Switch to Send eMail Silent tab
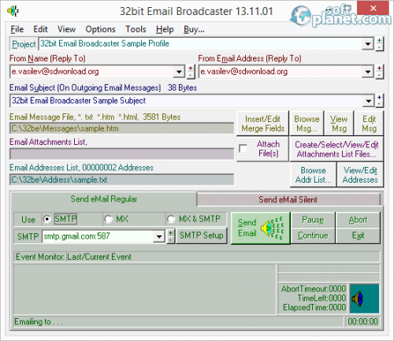394x341 pixels. pos(288,200)
